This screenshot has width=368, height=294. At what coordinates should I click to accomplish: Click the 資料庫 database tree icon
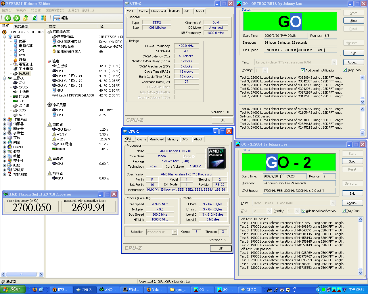click(10, 170)
